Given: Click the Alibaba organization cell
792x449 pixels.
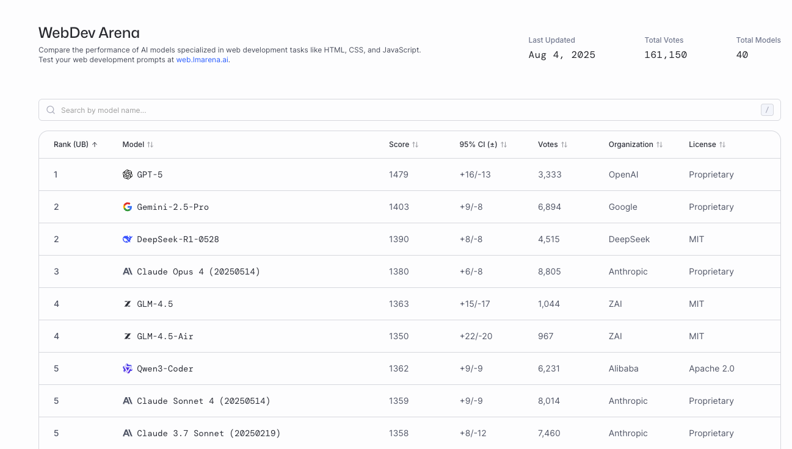Looking at the screenshot, I should click(x=623, y=368).
